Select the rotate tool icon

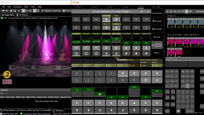[x=27, y=11]
